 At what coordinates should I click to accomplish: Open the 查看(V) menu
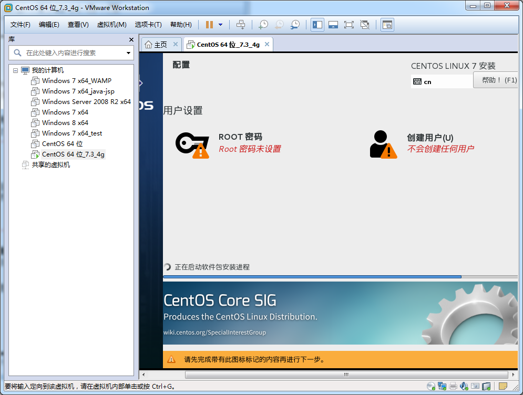pyautogui.click(x=78, y=25)
